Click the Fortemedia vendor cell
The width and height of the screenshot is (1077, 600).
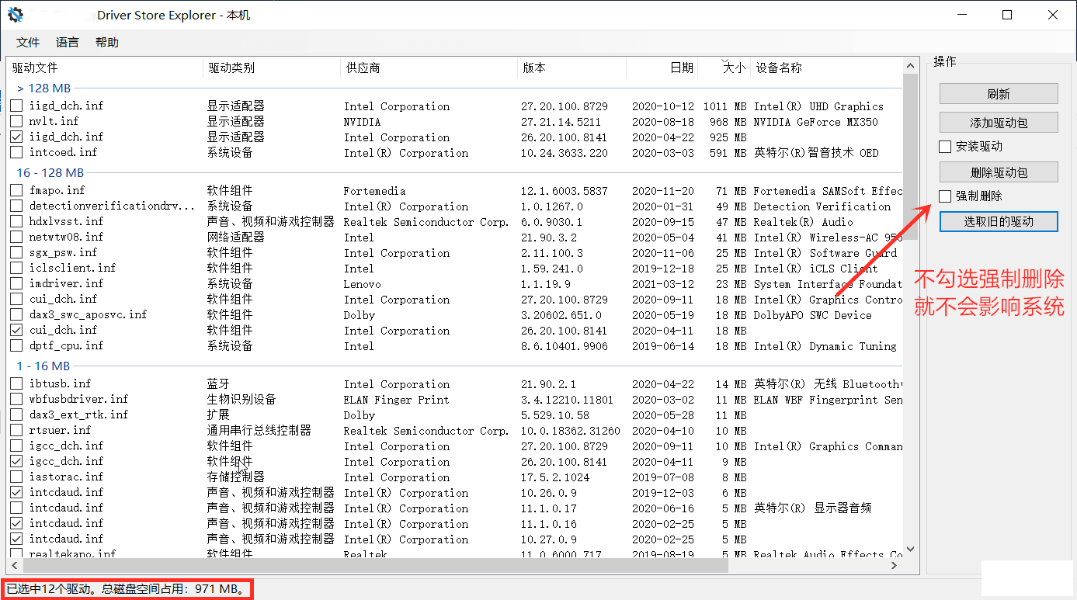pos(375,191)
